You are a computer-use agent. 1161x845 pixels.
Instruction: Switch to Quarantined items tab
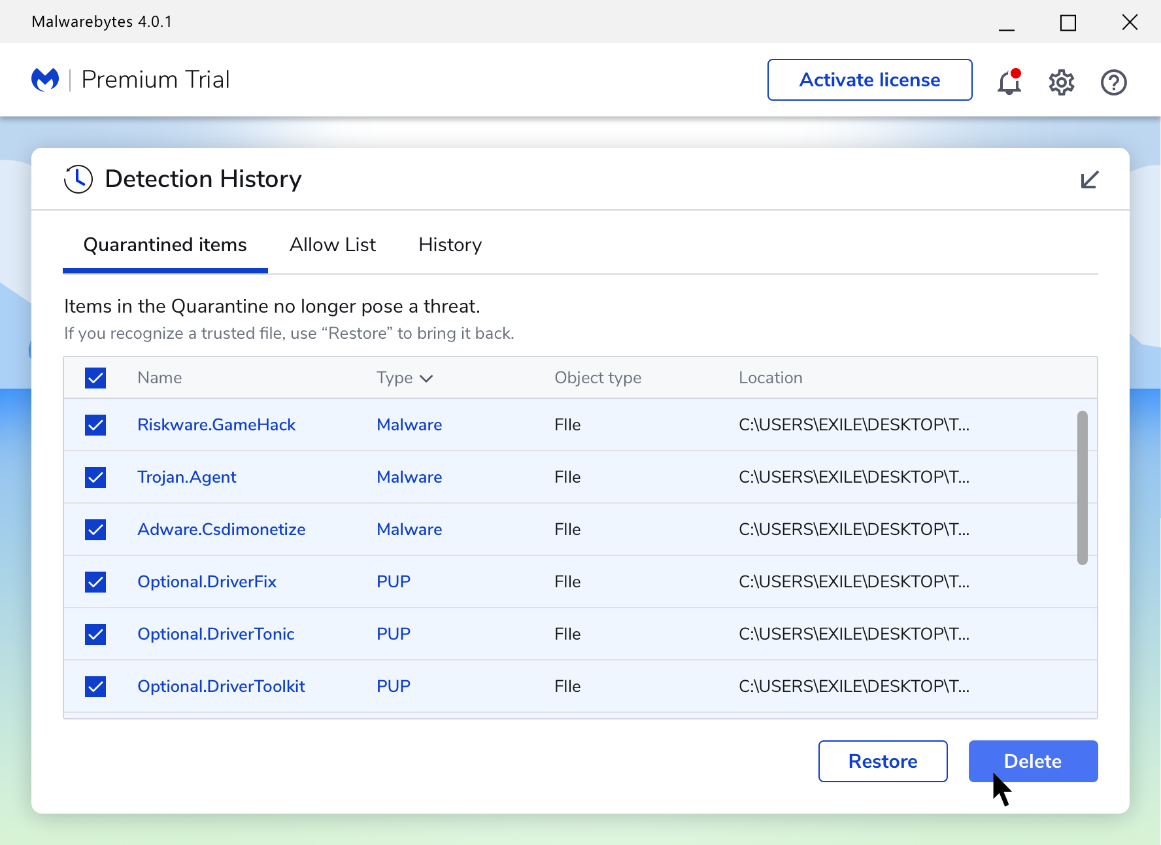point(165,245)
